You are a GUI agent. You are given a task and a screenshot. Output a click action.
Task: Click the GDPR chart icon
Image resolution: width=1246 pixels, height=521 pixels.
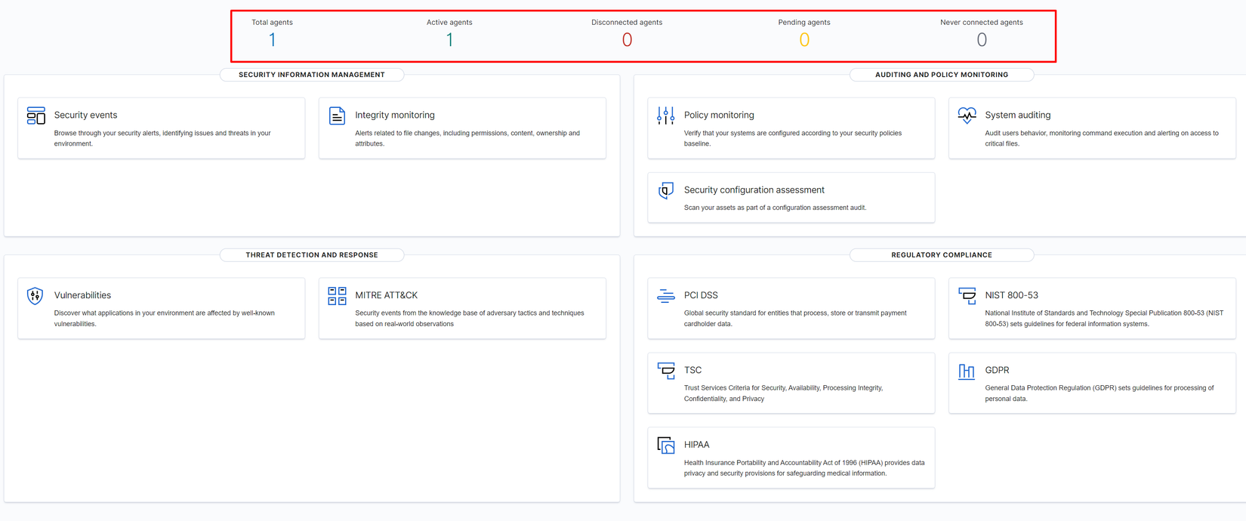(967, 371)
